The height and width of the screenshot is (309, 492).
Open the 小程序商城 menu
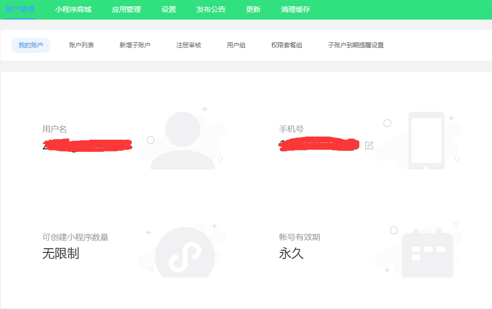tap(73, 9)
